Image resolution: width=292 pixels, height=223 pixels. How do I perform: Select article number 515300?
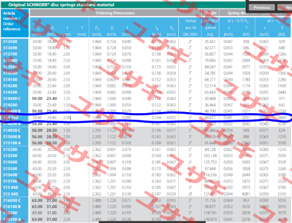click(10, 156)
